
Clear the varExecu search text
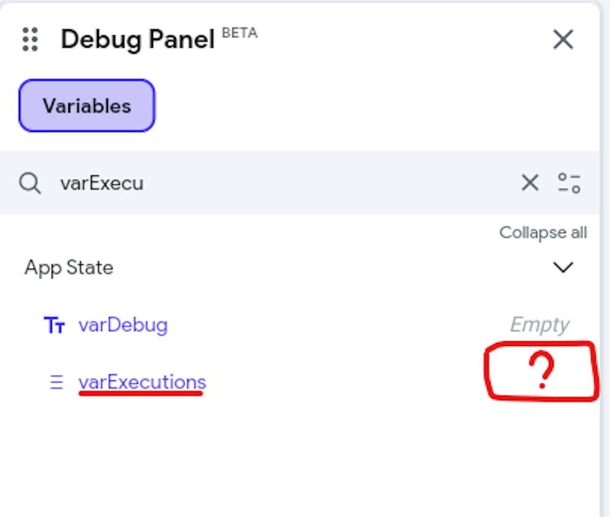529,183
